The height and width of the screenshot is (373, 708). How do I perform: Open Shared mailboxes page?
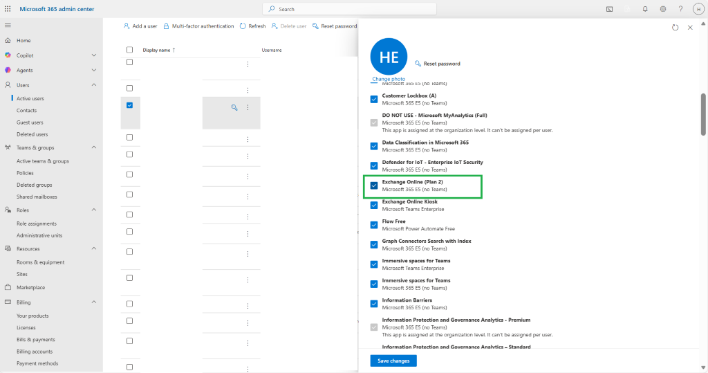(37, 197)
